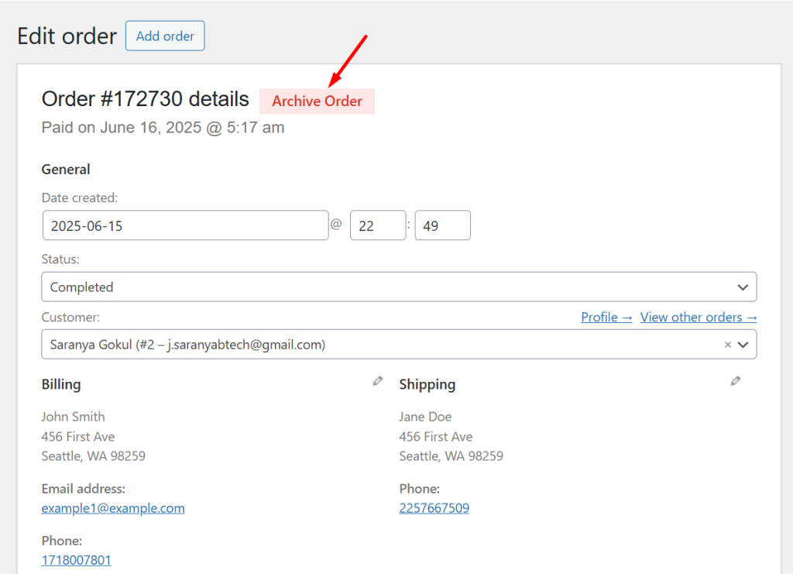
Task: Click the Order #172730 details title
Action: pos(145,98)
